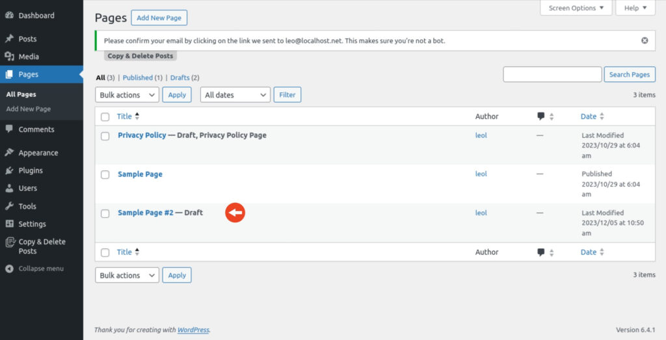Sort by Title using footer sort arrows
Image resolution: width=666 pixels, height=340 pixels.
[x=137, y=252]
